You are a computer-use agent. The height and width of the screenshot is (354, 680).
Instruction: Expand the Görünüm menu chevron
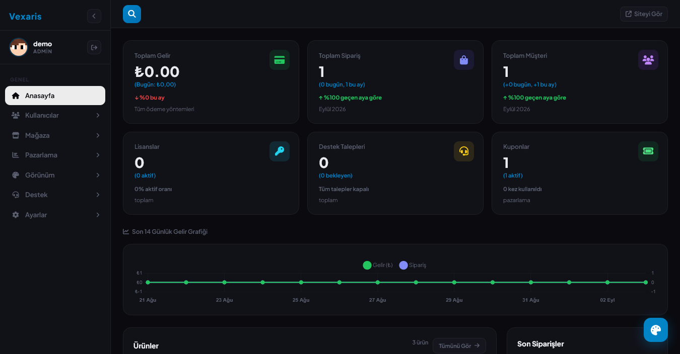[98, 175]
